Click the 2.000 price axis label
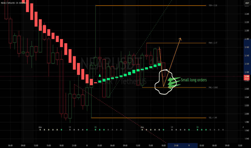The height and width of the screenshot is (148, 251). click(x=247, y=114)
